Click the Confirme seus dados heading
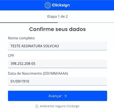 click(57, 29)
